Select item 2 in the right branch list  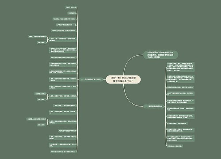tap(180, 79)
